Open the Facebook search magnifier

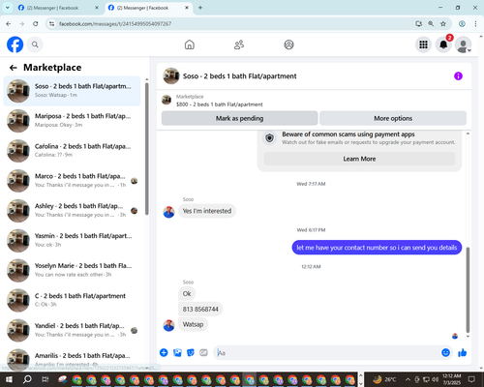pos(35,45)
